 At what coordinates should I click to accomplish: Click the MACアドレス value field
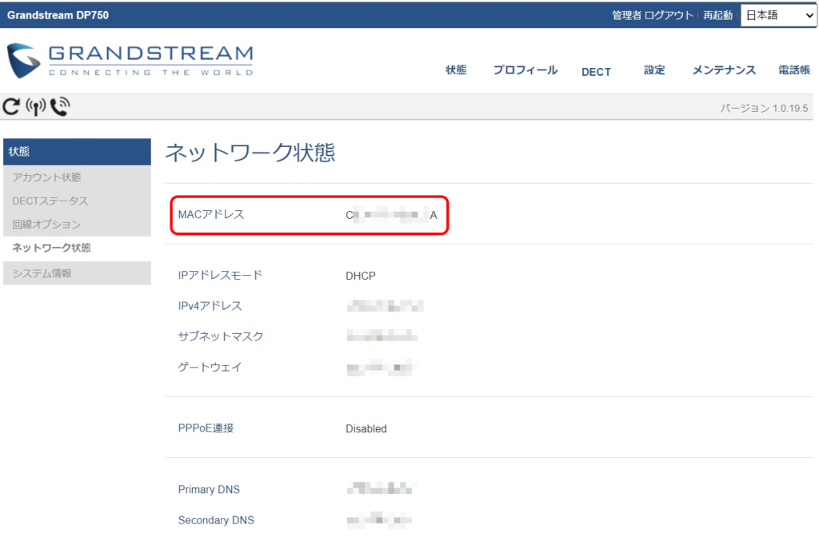click(x=391, y=215)
